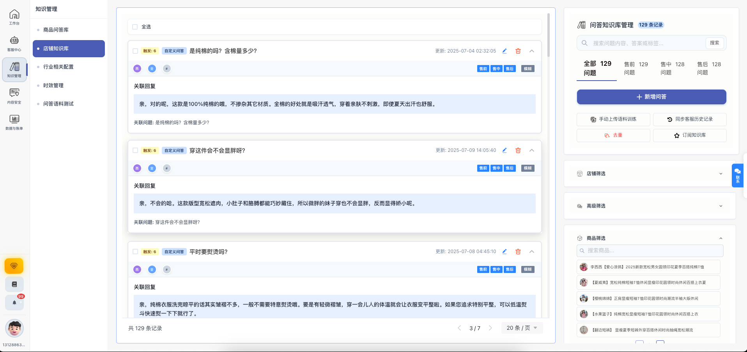Open the 20 条/页 page size dropdown

[x=522, y=328]
